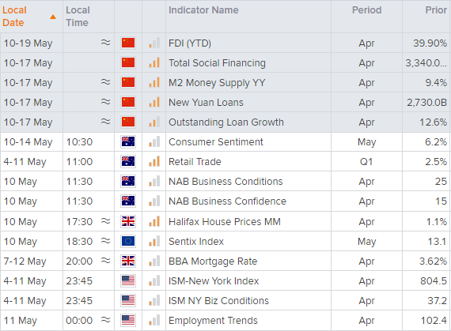451x331 pixels.
Task: Open the NAB Business Confidence indicator
Action: [227, 201]
